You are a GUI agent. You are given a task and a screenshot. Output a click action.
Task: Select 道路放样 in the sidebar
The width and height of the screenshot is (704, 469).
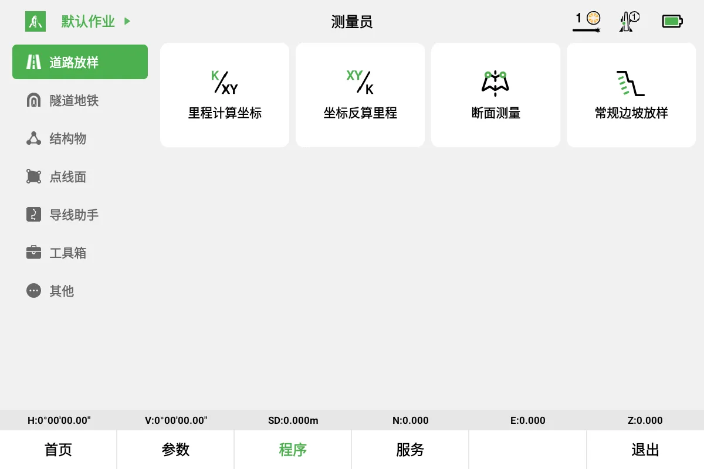tap(80, 62)
